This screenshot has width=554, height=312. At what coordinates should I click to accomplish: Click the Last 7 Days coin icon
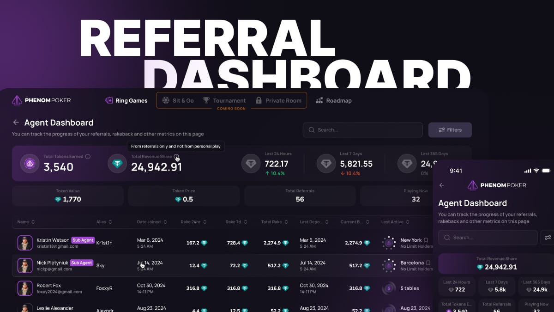coord(326,164)
